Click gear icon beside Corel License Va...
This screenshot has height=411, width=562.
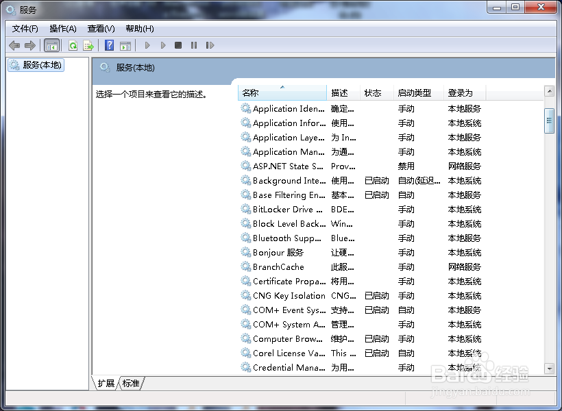(x=245, y=353)
